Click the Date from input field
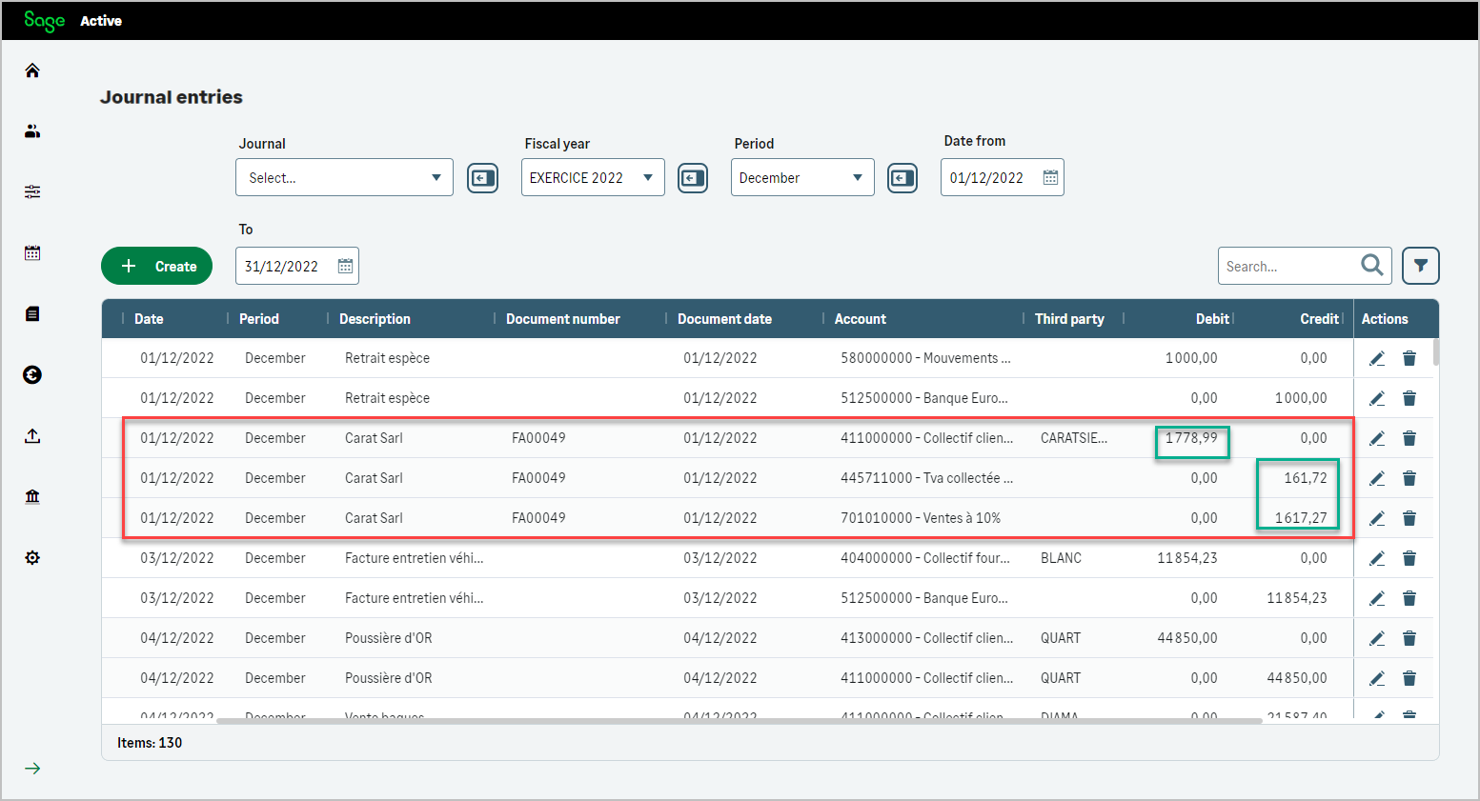The width and height of the screenshot is (1480, 801). [1003, 178]
